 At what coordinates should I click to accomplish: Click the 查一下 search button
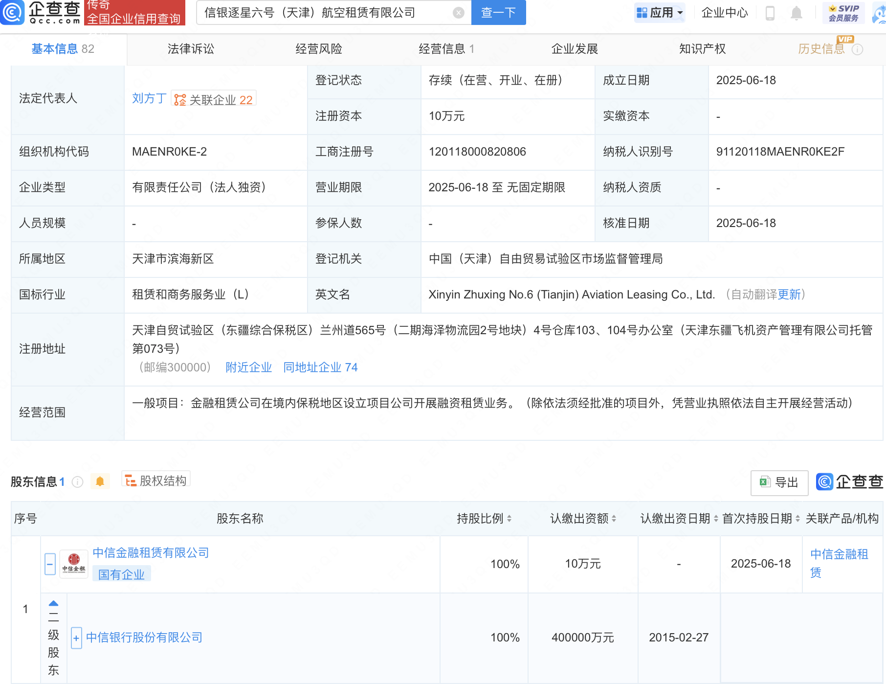[x=498, y=13]
